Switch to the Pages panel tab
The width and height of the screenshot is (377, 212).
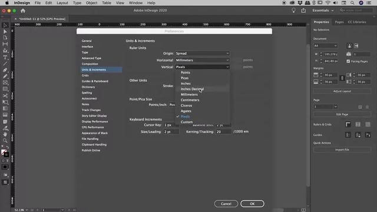(x=339, y=22)
